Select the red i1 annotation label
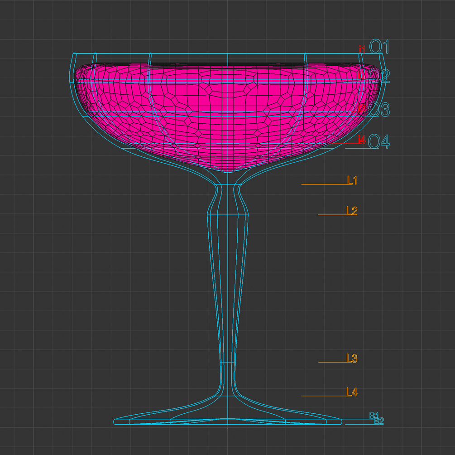The image size is (455, 455). (x=362, y=49)
